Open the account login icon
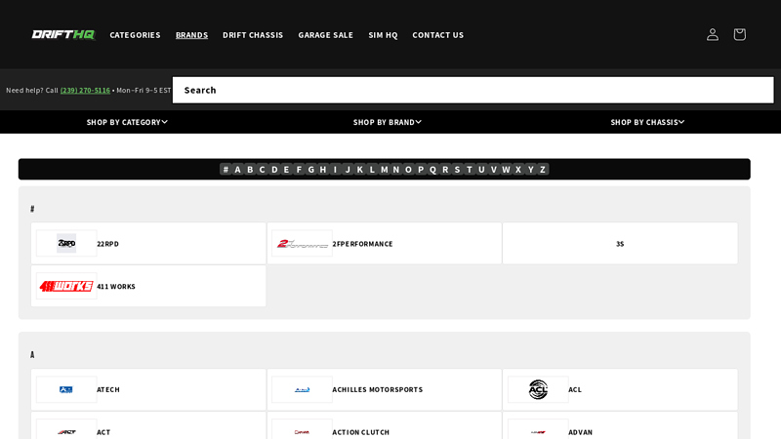This screenshot has width=781, height=439. pos(713,34)
